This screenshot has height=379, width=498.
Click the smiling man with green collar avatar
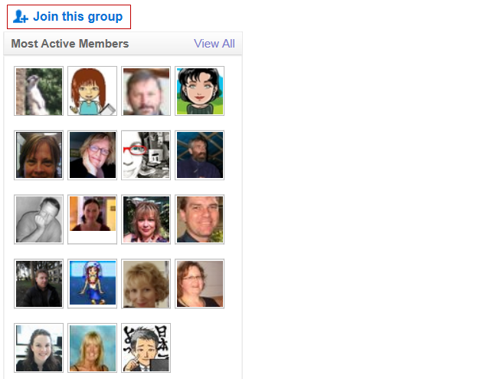(x=200, y=219)
